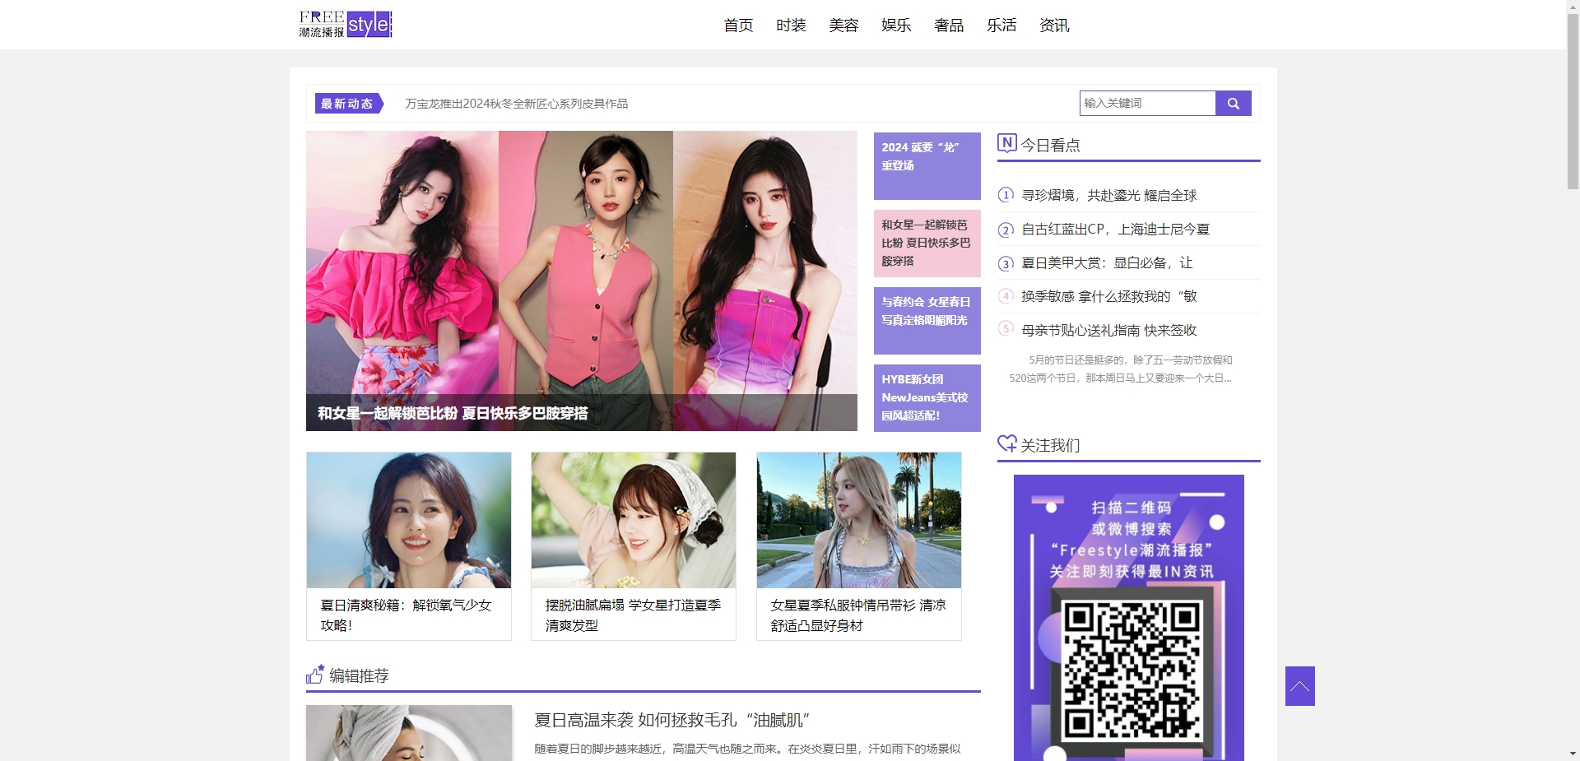Open the banner caption 和女星一起解锁芭比粉

453,413
